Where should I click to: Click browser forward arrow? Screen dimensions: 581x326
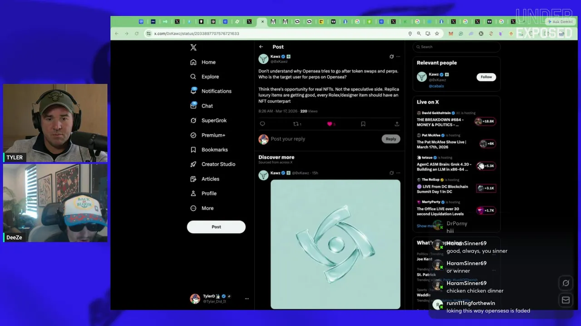tap(127, 34)
